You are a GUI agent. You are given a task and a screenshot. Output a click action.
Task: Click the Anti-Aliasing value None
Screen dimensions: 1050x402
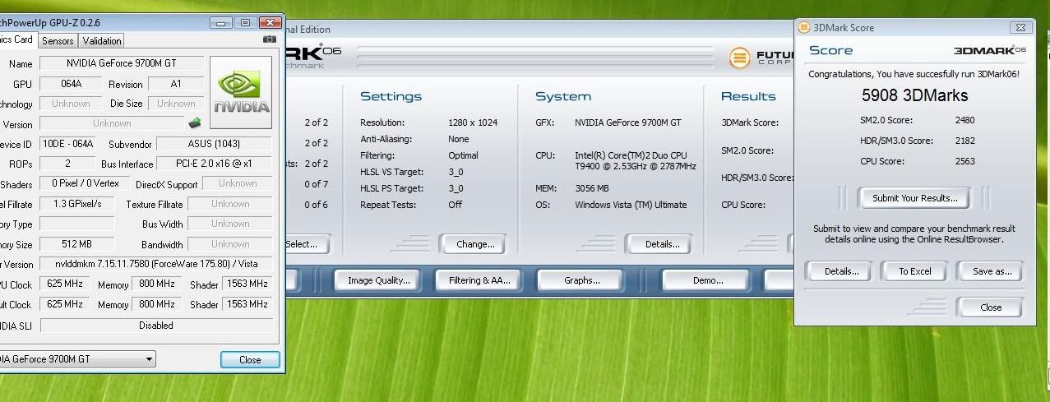pyautogui.click(x=459, y=139)
